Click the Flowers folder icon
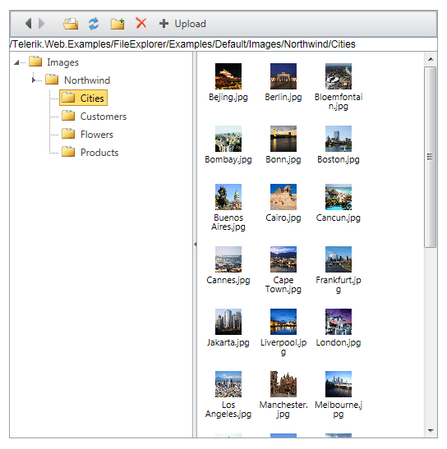This screenshot has width=447, height=449. tap(68, 134)
